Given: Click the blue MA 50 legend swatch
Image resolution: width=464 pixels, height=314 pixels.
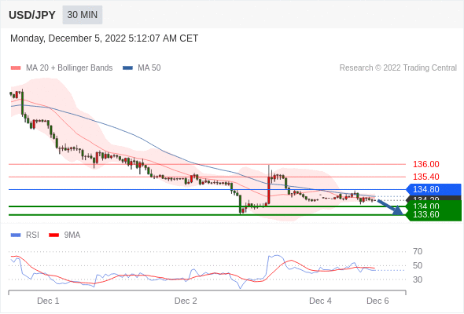Looking at the screenshot, I should pyautogui.click(x=127, y=68).
